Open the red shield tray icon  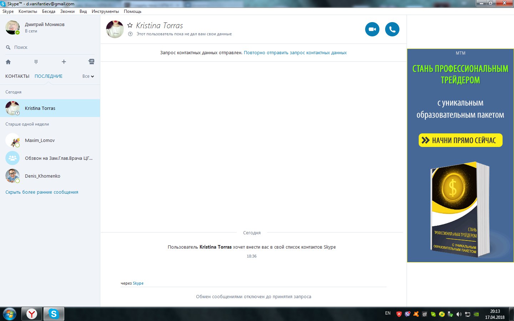[x=399, y=314]
